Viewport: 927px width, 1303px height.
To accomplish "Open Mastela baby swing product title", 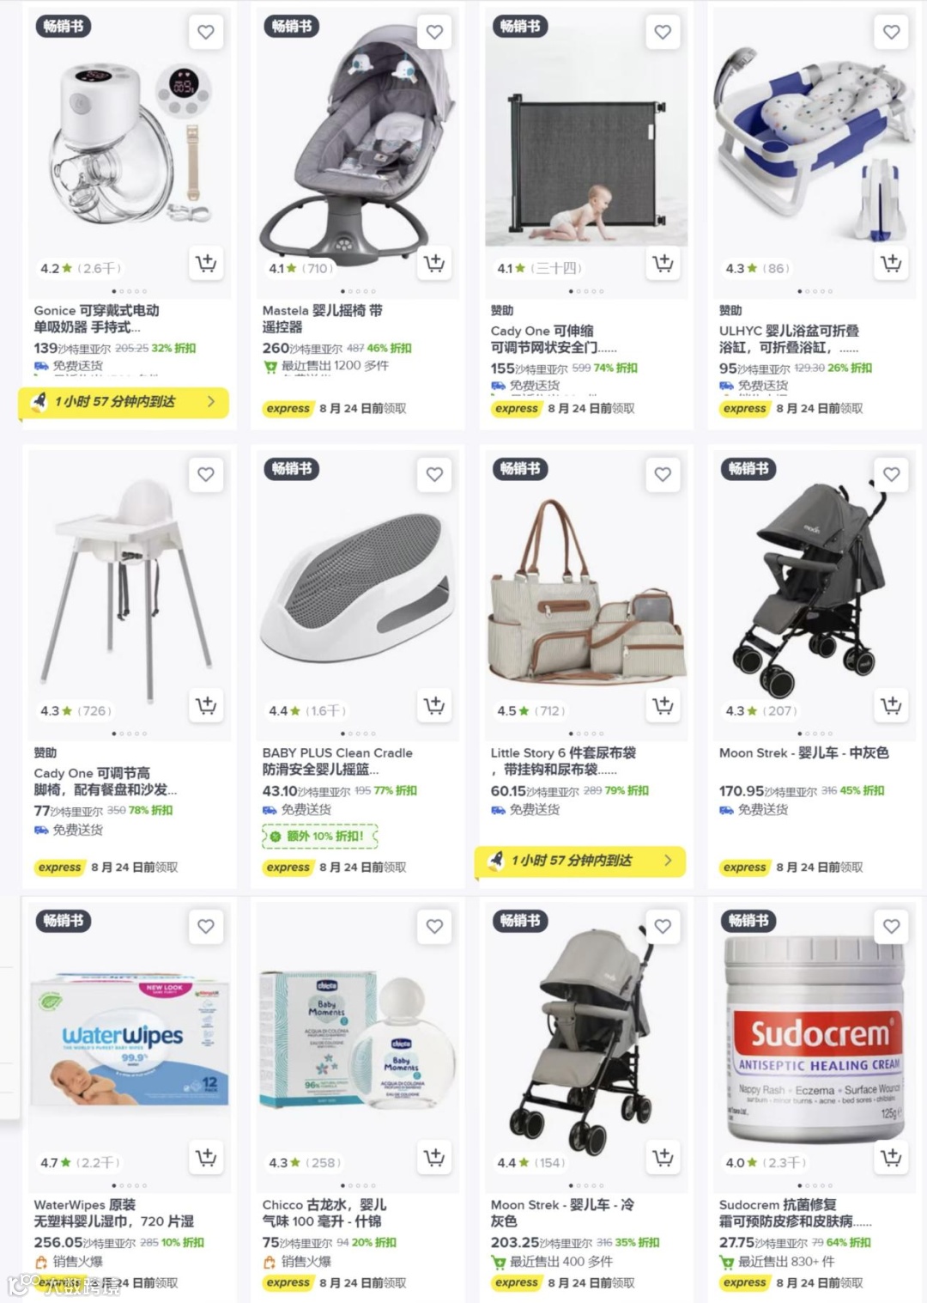I will (x=323, y=319).
